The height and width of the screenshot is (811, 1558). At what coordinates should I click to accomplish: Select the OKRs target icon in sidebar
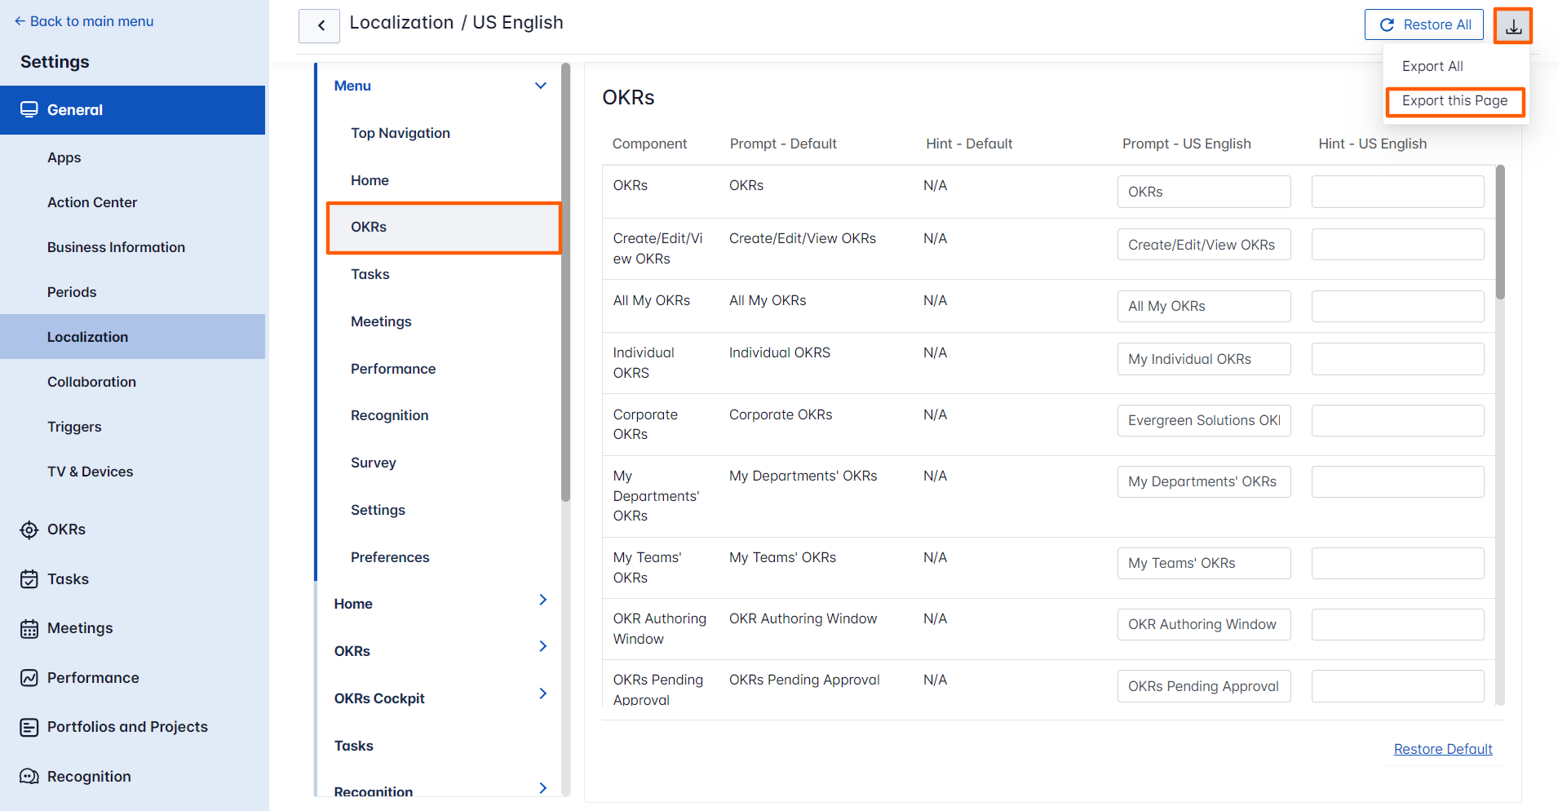29,529
